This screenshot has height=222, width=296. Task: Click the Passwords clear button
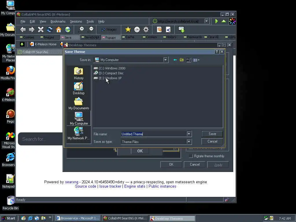tap(193, 37)
